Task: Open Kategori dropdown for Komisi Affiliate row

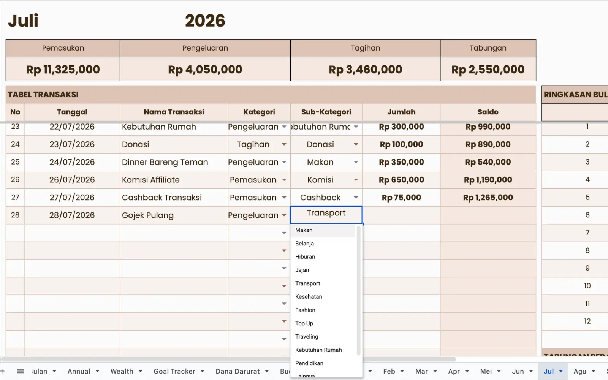Action: (284, 180)
